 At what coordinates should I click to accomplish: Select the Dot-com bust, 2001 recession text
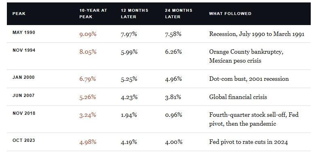[249, 79]
